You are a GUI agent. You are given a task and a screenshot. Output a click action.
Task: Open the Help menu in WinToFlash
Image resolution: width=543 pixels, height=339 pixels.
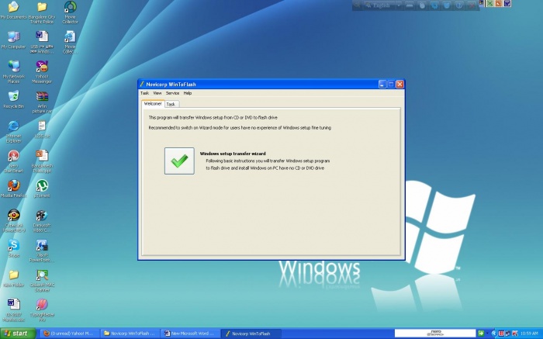click(x=188, y=93)
